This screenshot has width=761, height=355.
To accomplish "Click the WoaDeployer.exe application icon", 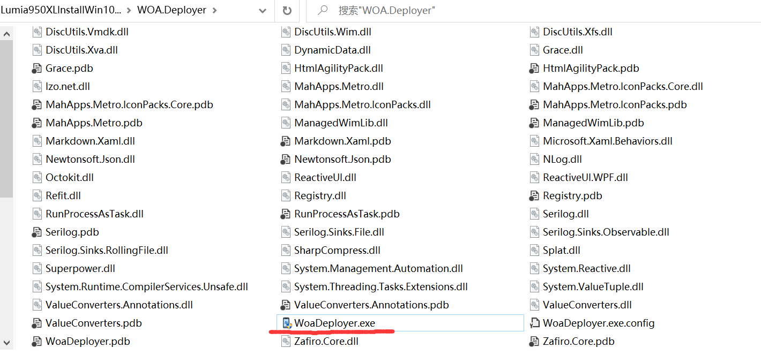I will (286, 323).
